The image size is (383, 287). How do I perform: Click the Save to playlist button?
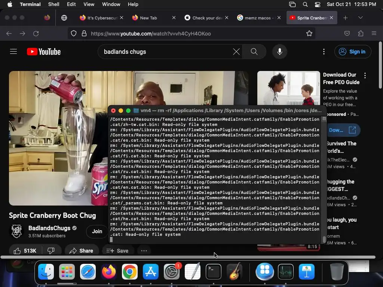click(x=117, y=250)
